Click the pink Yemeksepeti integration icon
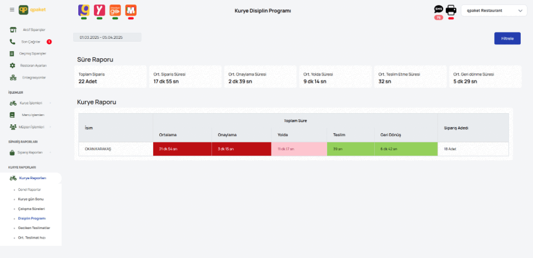The height and width of the screenshot is (258, 533). coord(99,10)
